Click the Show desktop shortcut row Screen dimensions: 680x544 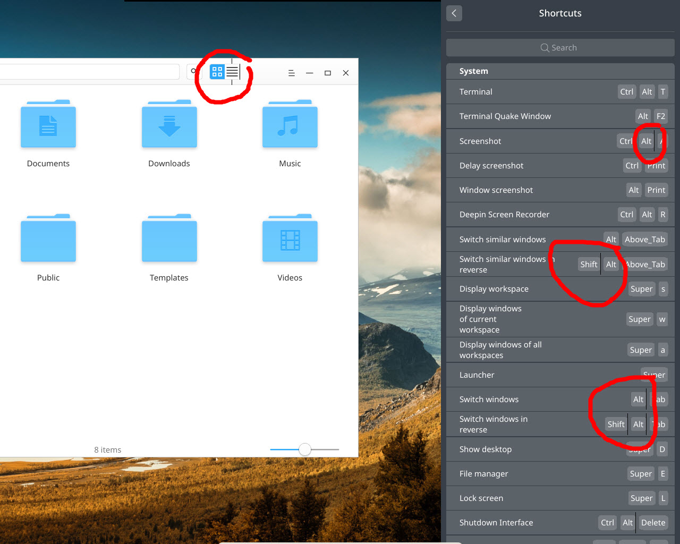coord(560,449)
